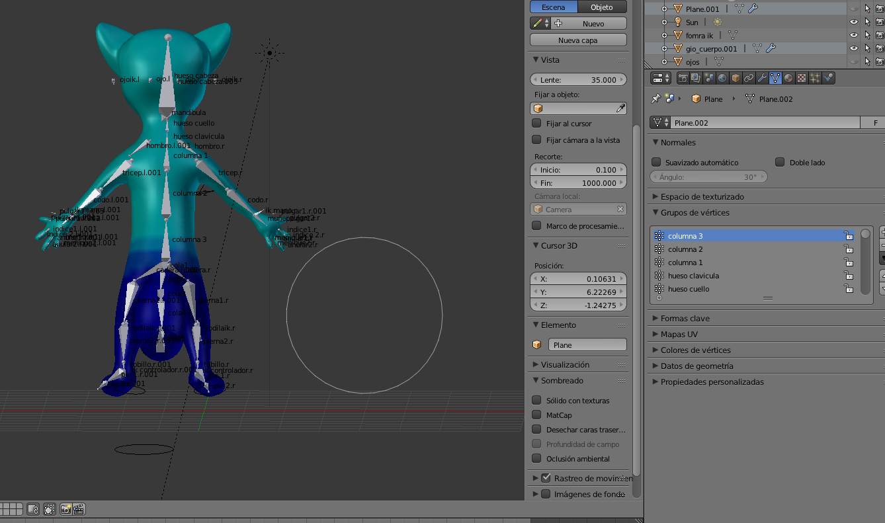Enable Suavizado automático checkbox

point(656,162)
